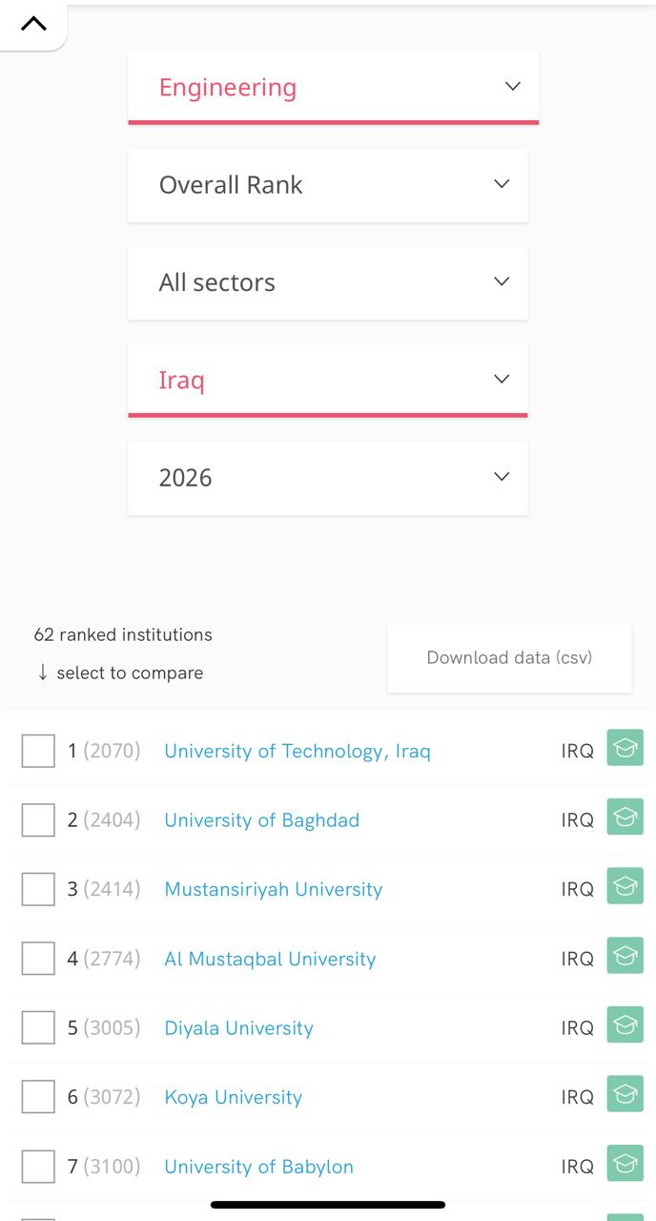Click the graduation cap icon for University of Babylon
The width and height of the screenshot is (656, 1221).
point(625,1165)
